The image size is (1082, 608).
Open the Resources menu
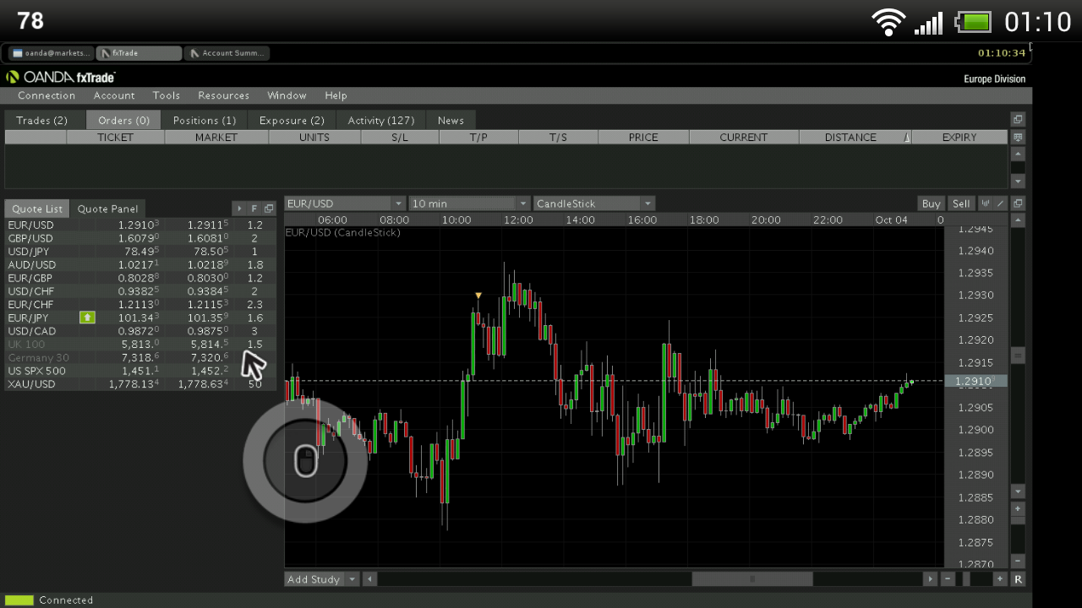point(224,95)
